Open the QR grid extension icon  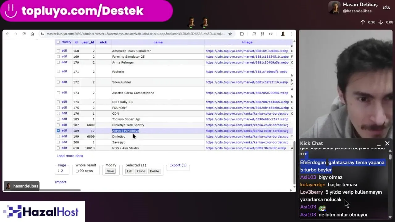point(262,34)
